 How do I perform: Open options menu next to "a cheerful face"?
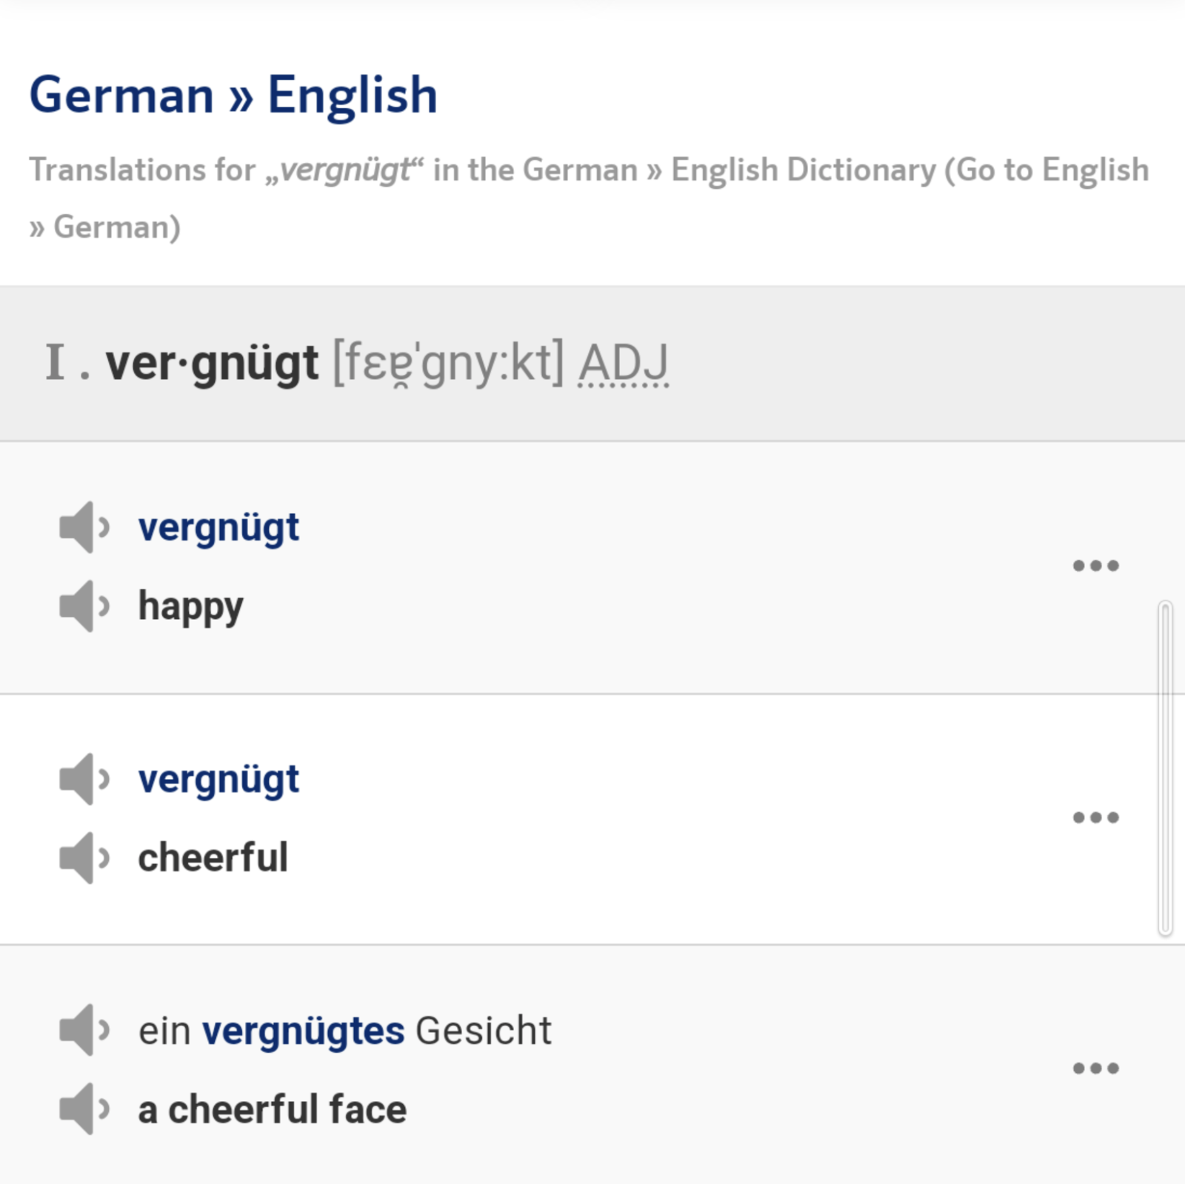coord(1095,1068)
